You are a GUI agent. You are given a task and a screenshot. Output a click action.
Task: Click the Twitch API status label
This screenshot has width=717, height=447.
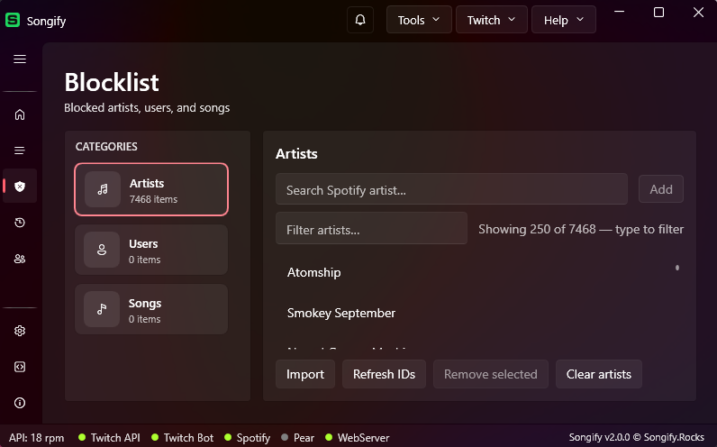pos(115,438)
